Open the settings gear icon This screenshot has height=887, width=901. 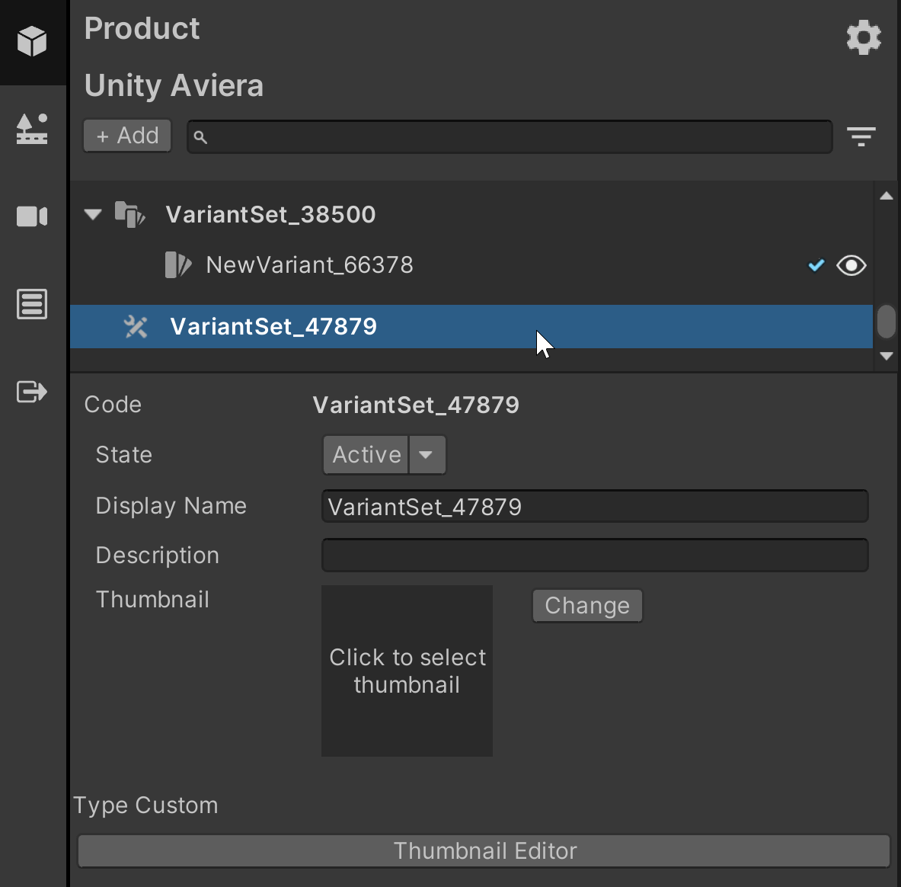[864, 37]
